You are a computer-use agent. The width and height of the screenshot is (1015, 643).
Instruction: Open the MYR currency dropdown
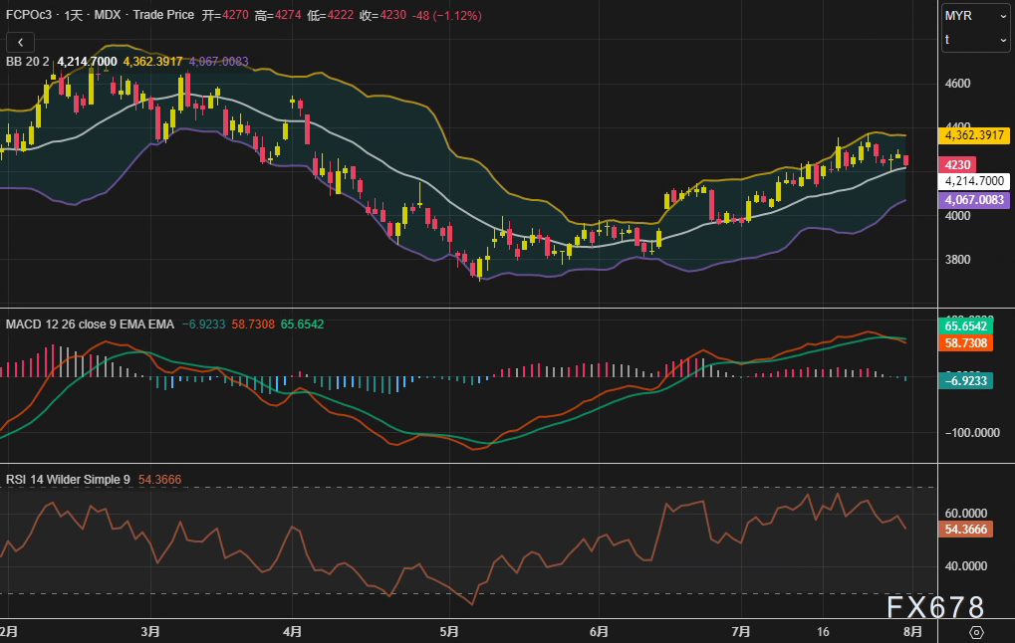coord(975,16)
